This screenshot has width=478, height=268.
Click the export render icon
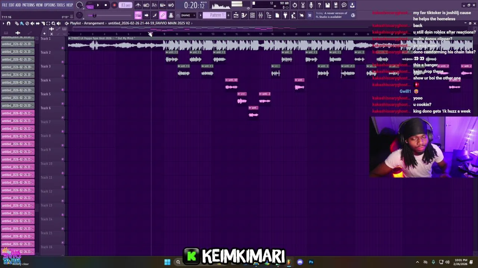coord(336,5)
